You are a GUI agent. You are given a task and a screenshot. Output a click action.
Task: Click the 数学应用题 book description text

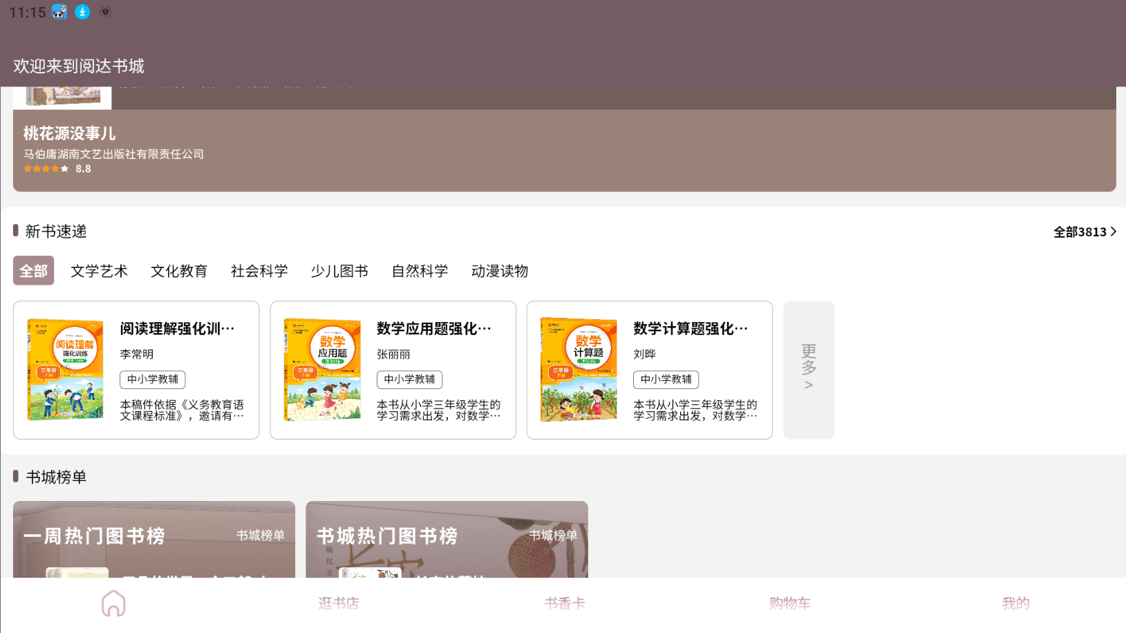pos(438,410)
